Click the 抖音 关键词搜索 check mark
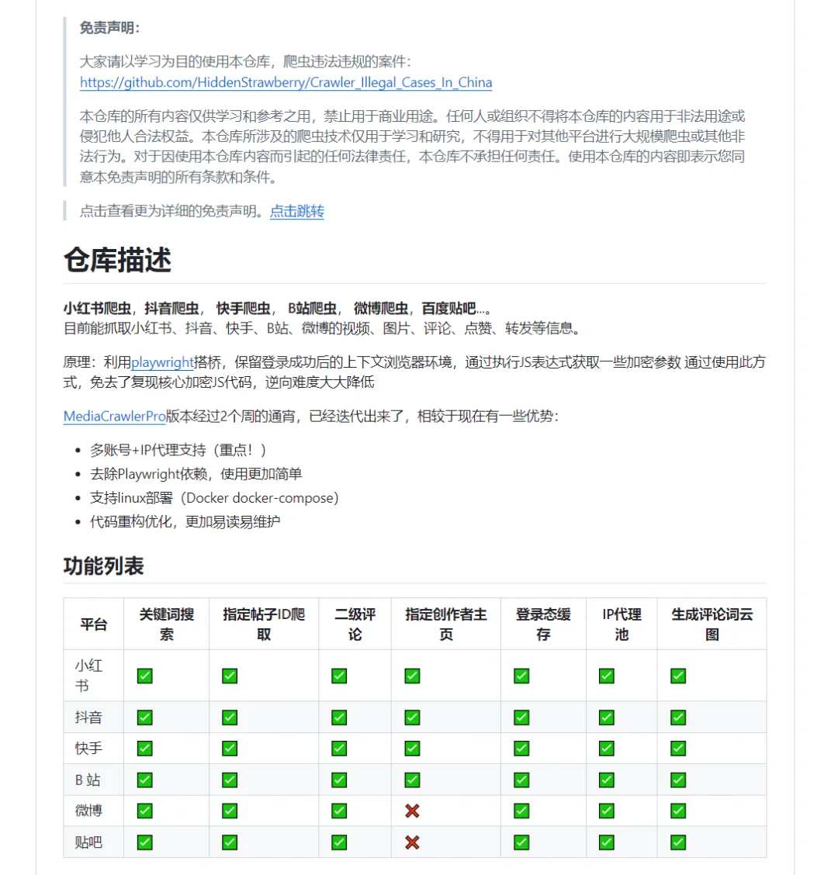838x875 pixels. pyautogui.click(x=144, y=717)
